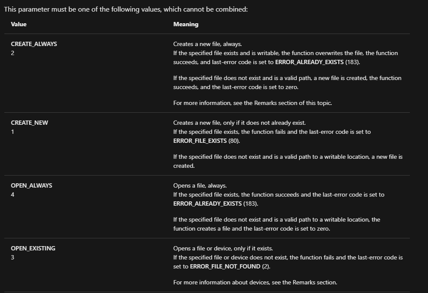Click the OPEN_EXISTING value name
The height and width of the screenshot is (293, 428).
click(x=33, y=248)
